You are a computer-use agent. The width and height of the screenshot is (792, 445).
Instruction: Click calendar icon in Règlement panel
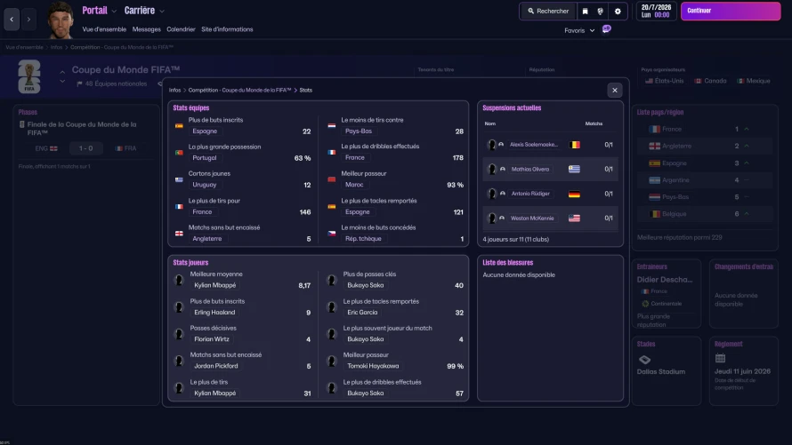click(720, 358)
